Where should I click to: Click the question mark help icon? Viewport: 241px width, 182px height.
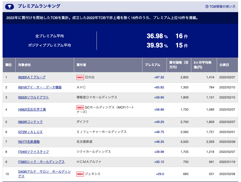207,7
